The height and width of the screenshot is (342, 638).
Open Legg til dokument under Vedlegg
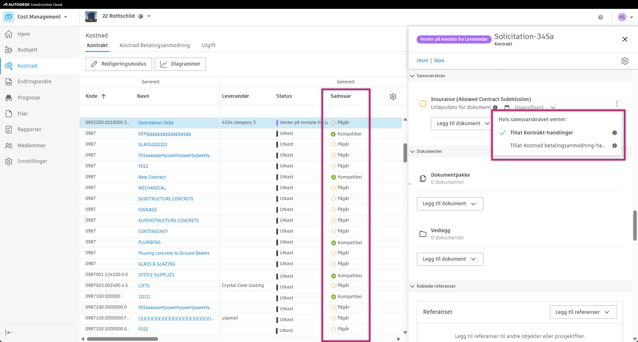(450, 259)
